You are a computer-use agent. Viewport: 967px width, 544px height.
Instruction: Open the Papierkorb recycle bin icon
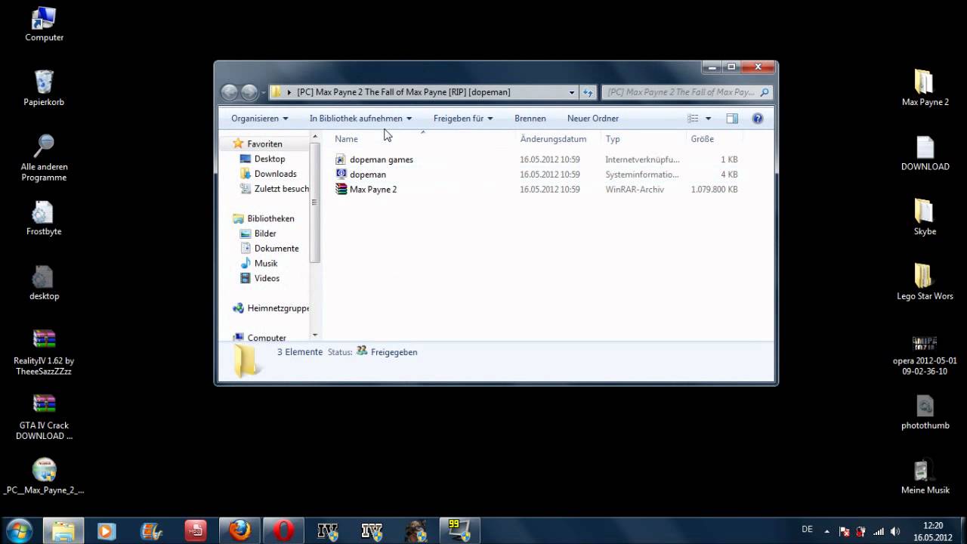(x=44, y=88)
